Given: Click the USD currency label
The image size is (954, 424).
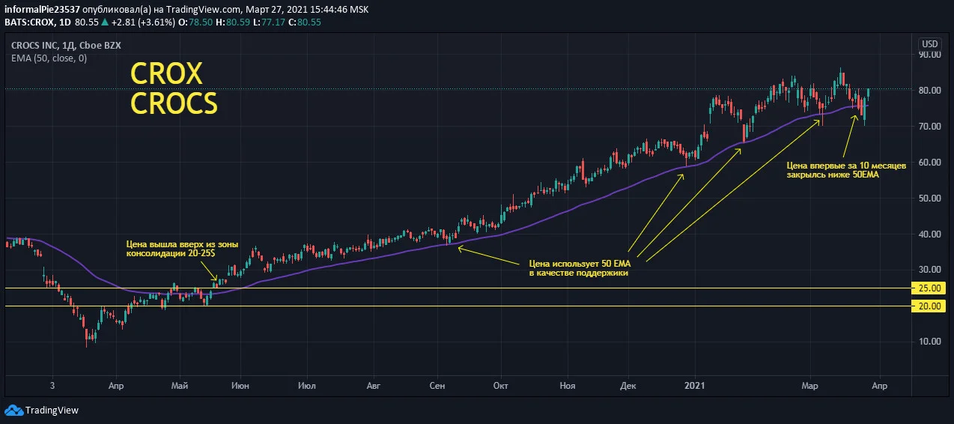Looking at the screenshot, I should [x=930, y=43].
